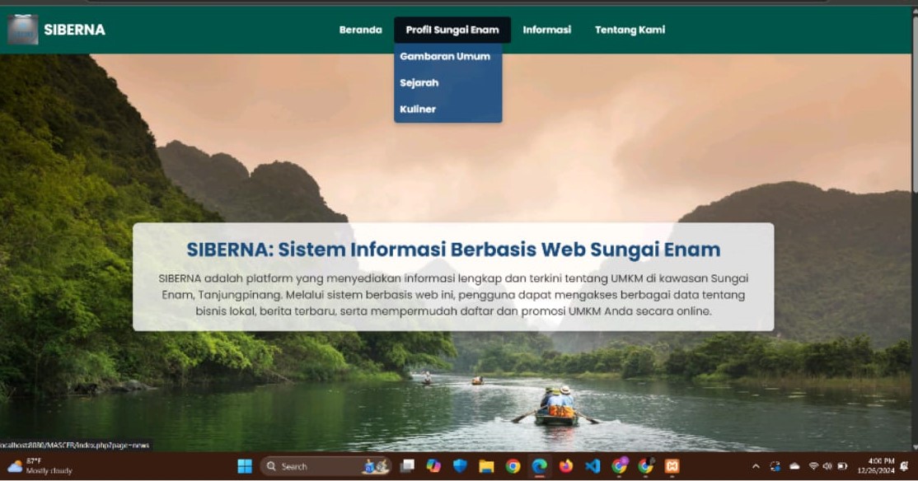Launch Google Chrome from the taskbar

513,466
